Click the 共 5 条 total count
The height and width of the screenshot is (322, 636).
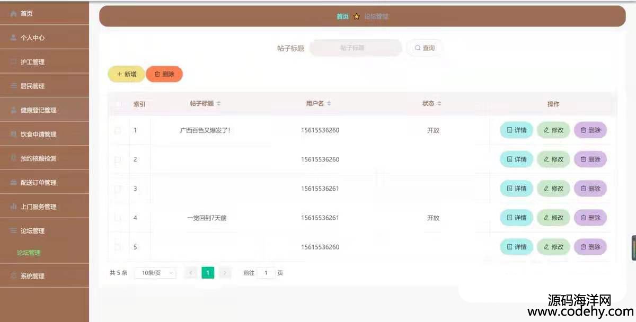coord(119,273)
